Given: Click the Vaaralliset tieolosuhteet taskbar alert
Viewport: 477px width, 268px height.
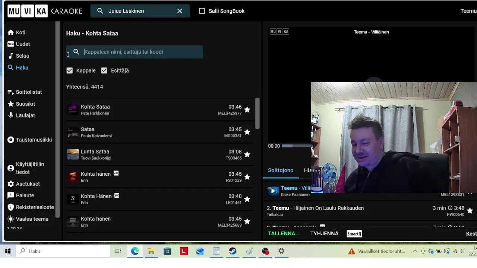Looking at the screenshot, I should 377,251.
